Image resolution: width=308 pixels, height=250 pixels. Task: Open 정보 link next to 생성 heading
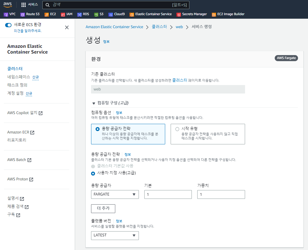click(106, 42)
